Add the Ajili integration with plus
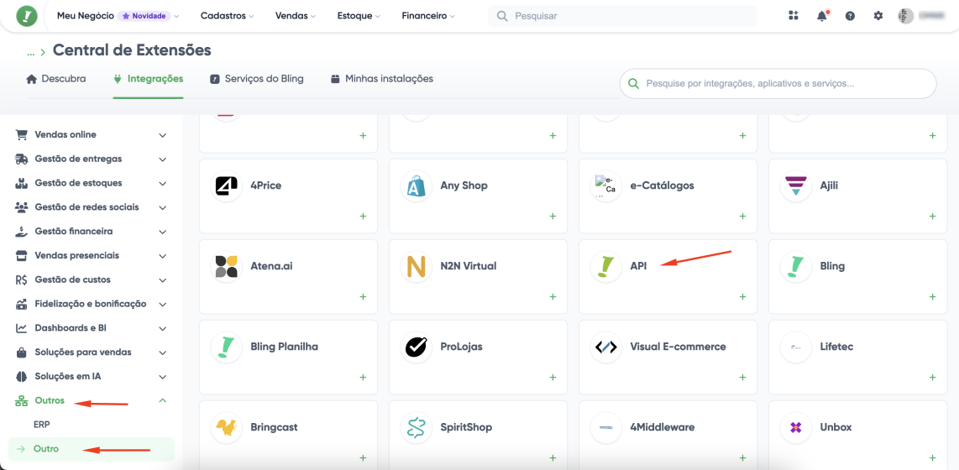 (x=933, y=217)
